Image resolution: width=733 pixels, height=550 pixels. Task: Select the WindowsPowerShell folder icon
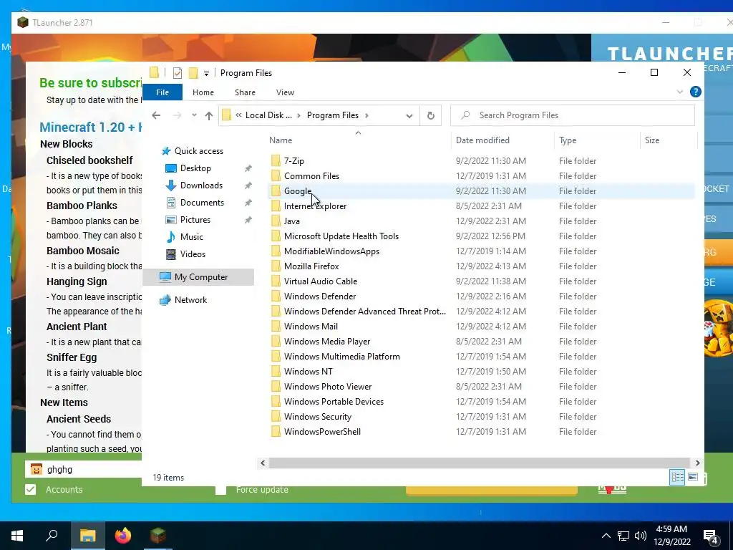pos(276,432)
